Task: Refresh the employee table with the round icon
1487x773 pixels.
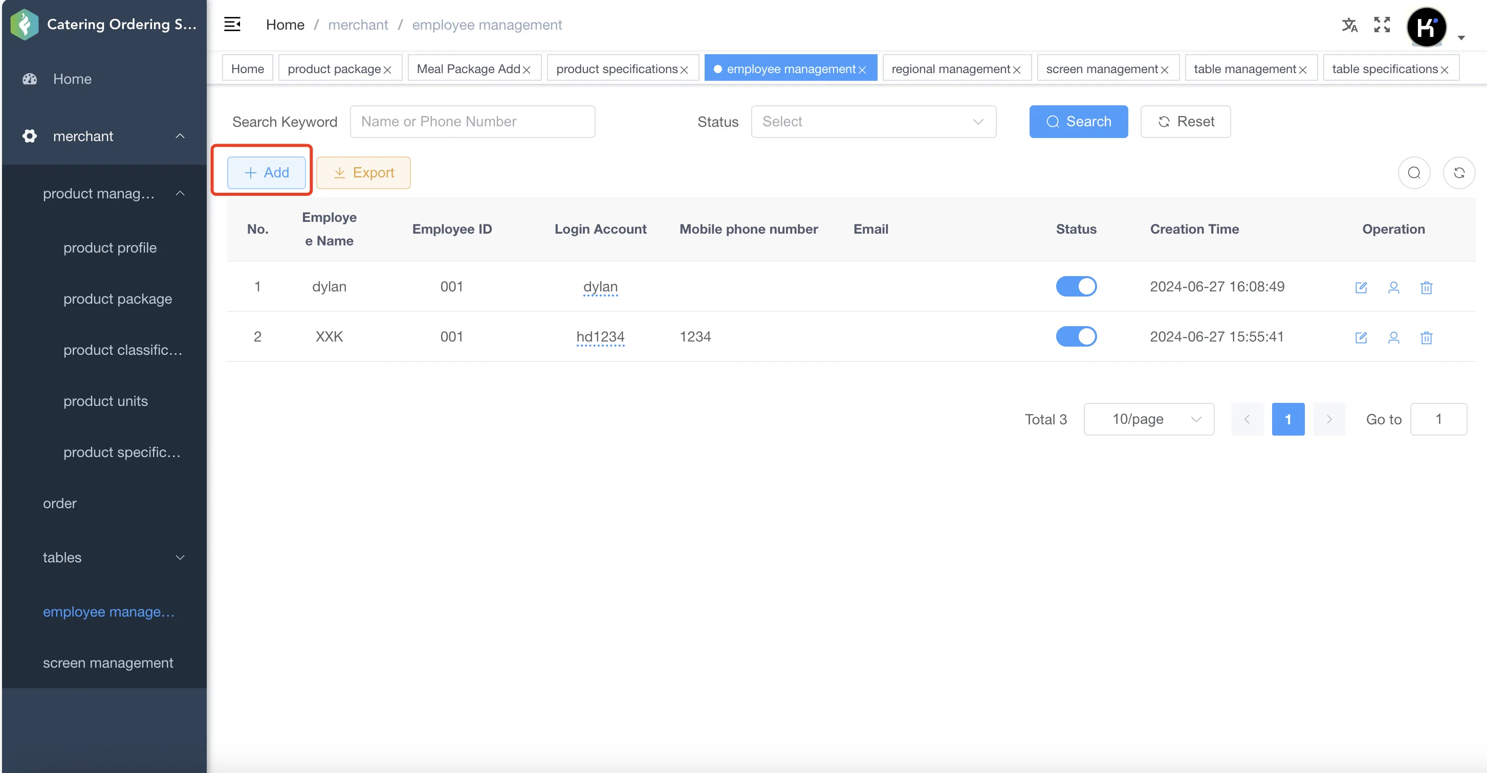Action: pyautogui.click(x=1459, y=172)
